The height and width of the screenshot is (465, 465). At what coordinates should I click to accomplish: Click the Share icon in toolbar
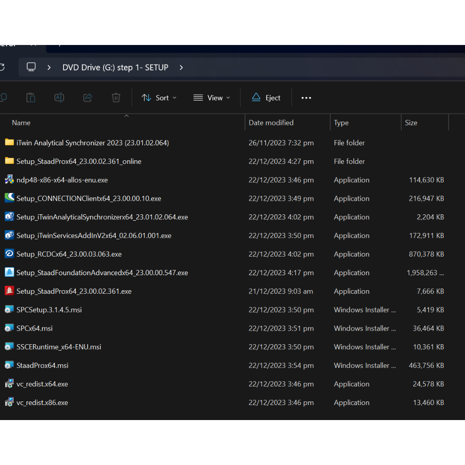(x=88, y=98)
